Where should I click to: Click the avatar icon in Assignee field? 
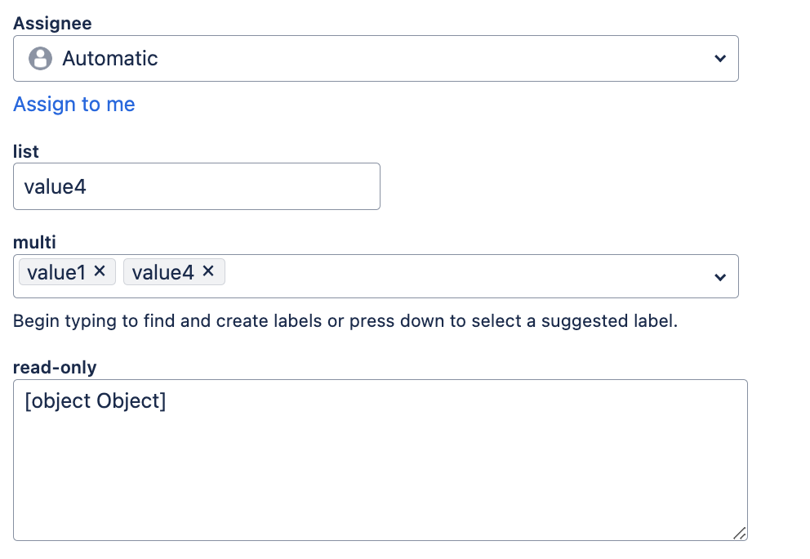(x=40, y=59)
